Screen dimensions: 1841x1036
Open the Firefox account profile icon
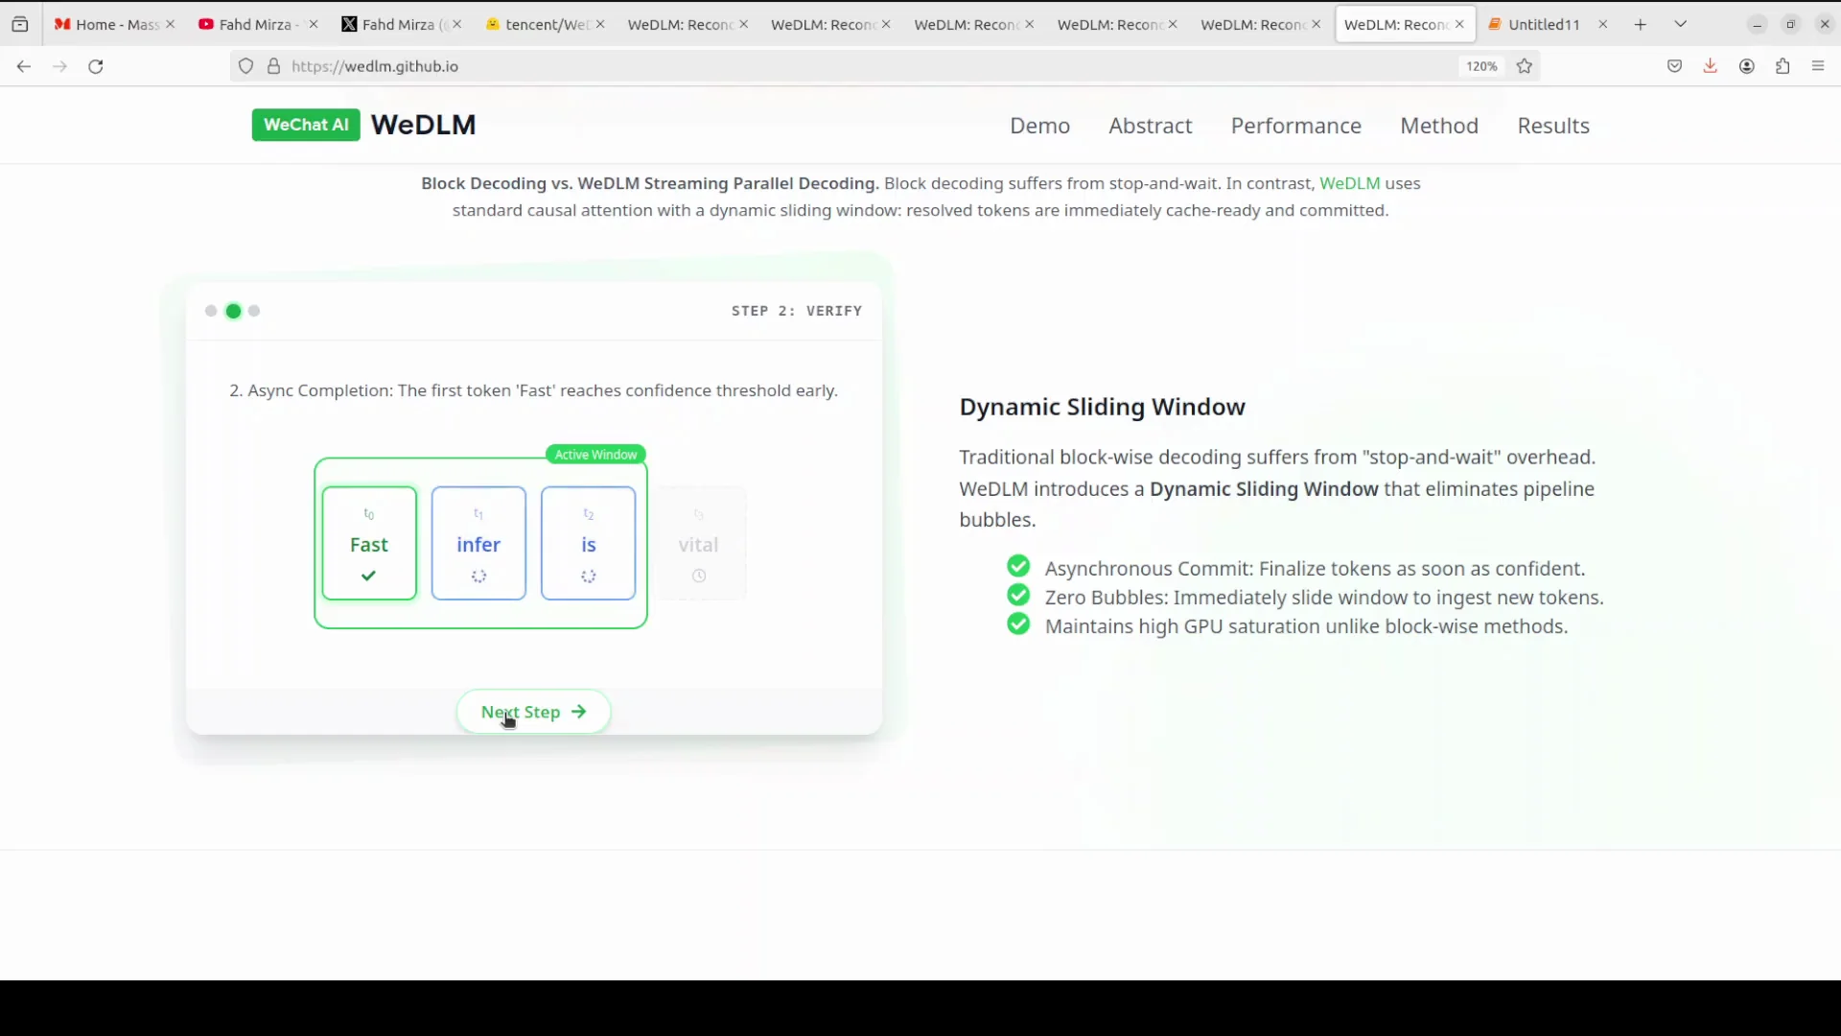point(1747,66)
